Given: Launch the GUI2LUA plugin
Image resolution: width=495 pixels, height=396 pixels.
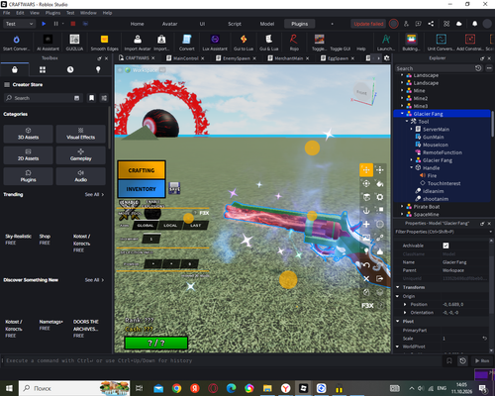Looking at the screenshot, I should [x=74, y=43].
